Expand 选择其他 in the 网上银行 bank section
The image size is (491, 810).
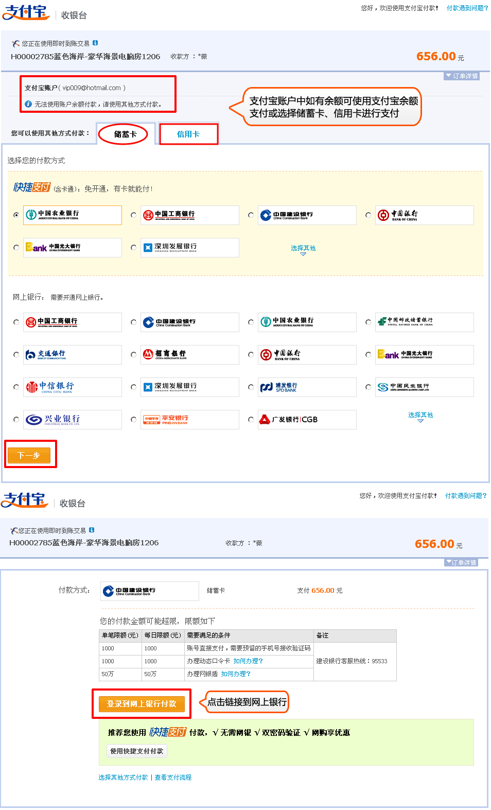(420, 416)
